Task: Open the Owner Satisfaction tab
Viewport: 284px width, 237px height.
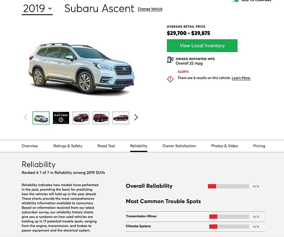Action: [x=179, y=146]
